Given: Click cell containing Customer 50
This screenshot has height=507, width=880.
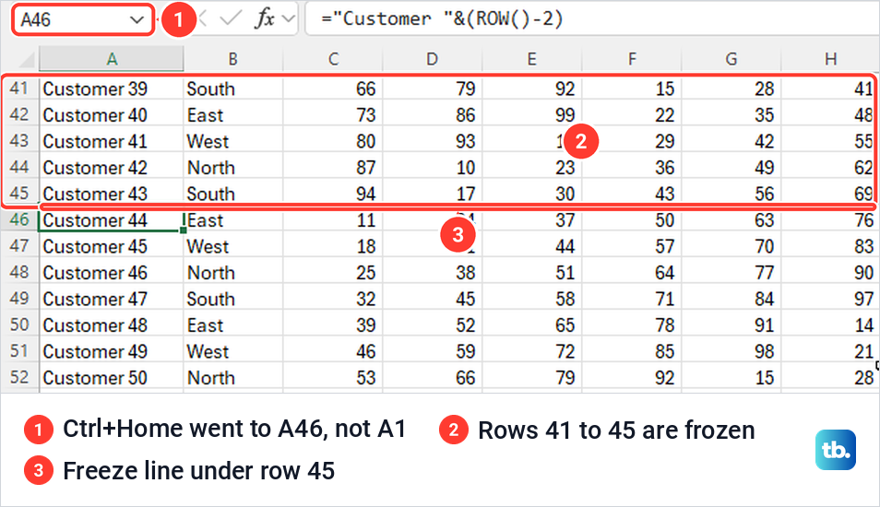Looking at the screenshot, I should pos(111,377).
